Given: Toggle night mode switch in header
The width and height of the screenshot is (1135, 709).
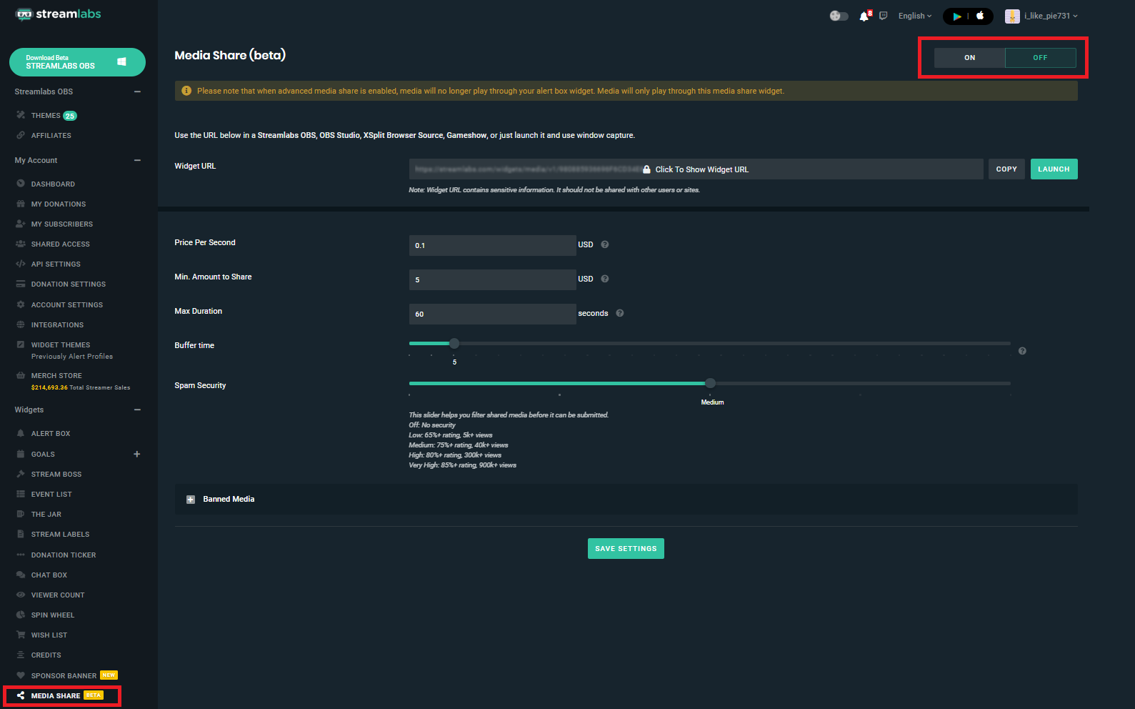Looking at the screenshot, I should click(839, 16).
